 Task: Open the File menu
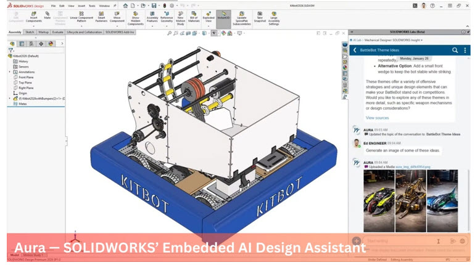[x=53, y=6]
